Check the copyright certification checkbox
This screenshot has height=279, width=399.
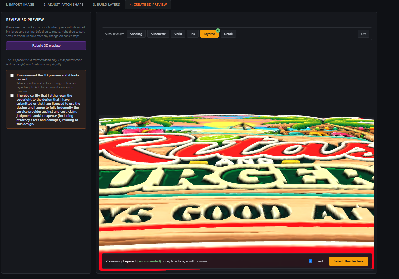(12, 96)
